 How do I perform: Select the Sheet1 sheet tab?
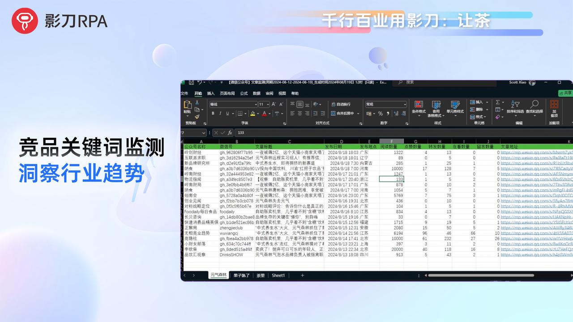tap(278, 275)
